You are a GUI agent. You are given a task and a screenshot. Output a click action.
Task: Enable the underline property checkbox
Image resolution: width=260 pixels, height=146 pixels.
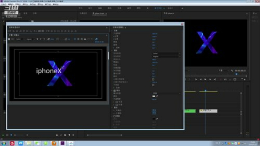tap(153, 85)
